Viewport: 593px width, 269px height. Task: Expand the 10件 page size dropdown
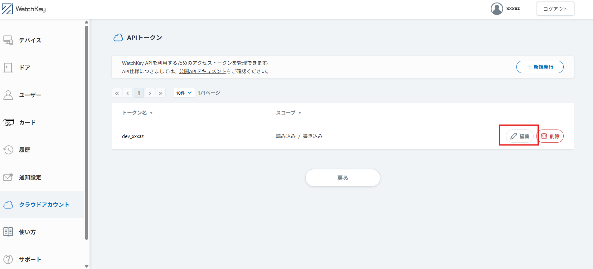point(184,93)
